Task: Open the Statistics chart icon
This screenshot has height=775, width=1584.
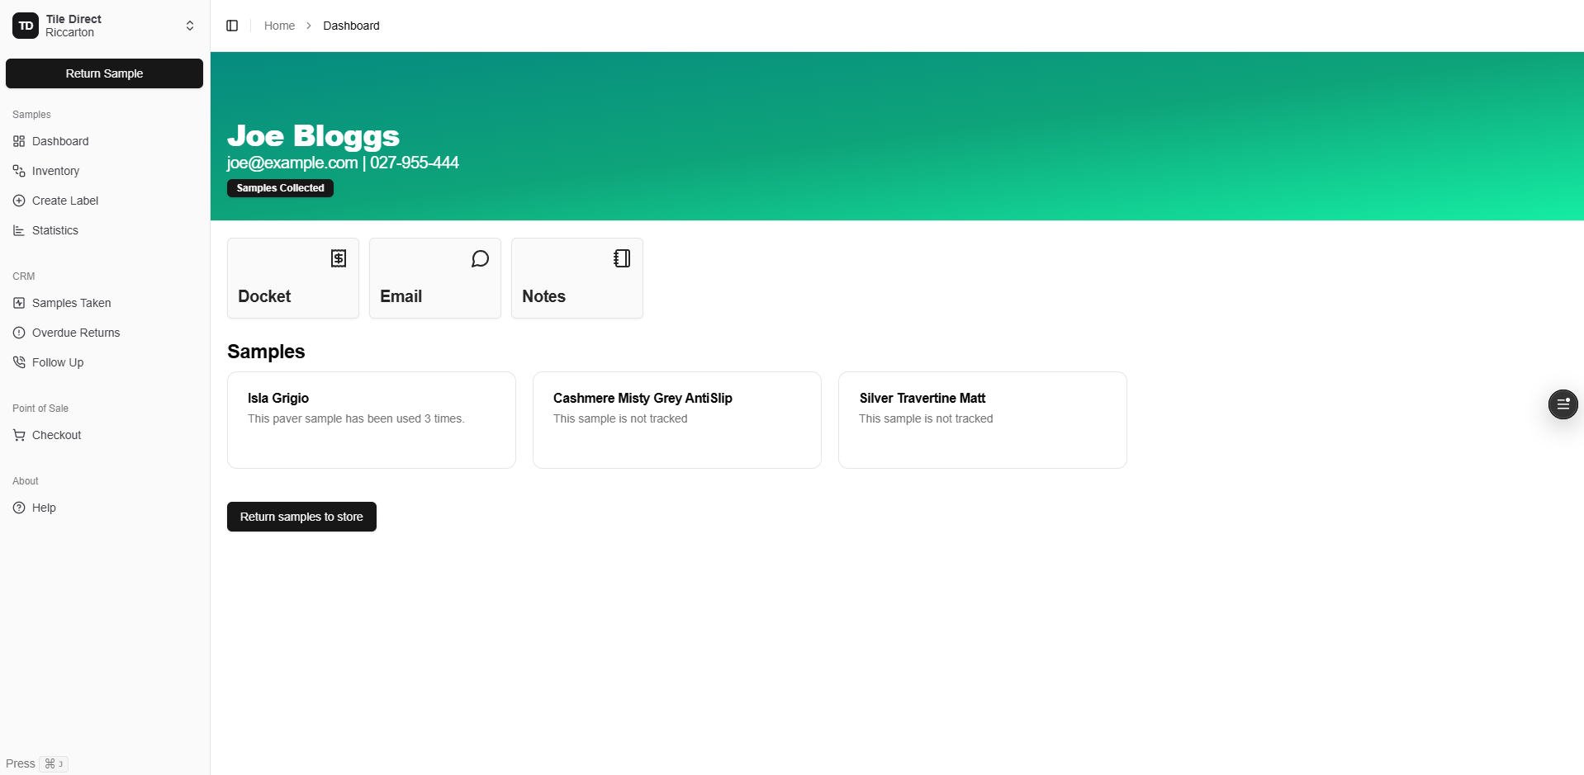Action: pos(19,230)
